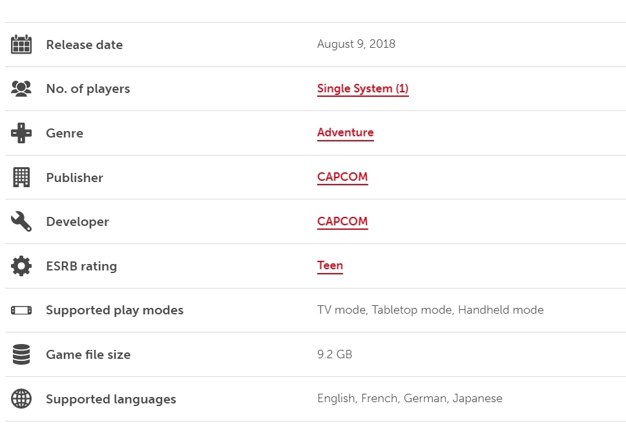
Task: Click the gear ESRB rating icon
Action: 21,266
